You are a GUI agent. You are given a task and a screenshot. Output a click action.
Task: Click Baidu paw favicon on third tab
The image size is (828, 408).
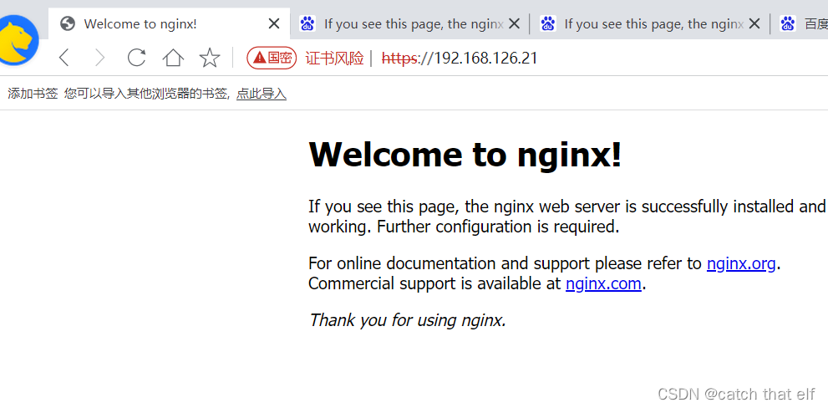(x=548, y=23)
